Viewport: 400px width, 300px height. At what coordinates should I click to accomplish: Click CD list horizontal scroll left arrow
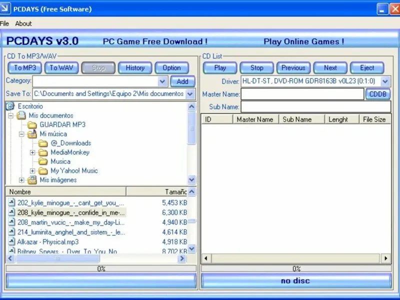pyautogui.click(x=206, y=258)
